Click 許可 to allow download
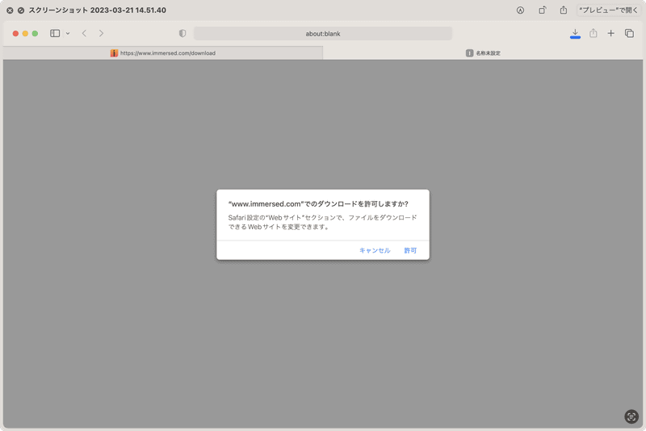The image size is (646, 431). click(x=410, y=250)
